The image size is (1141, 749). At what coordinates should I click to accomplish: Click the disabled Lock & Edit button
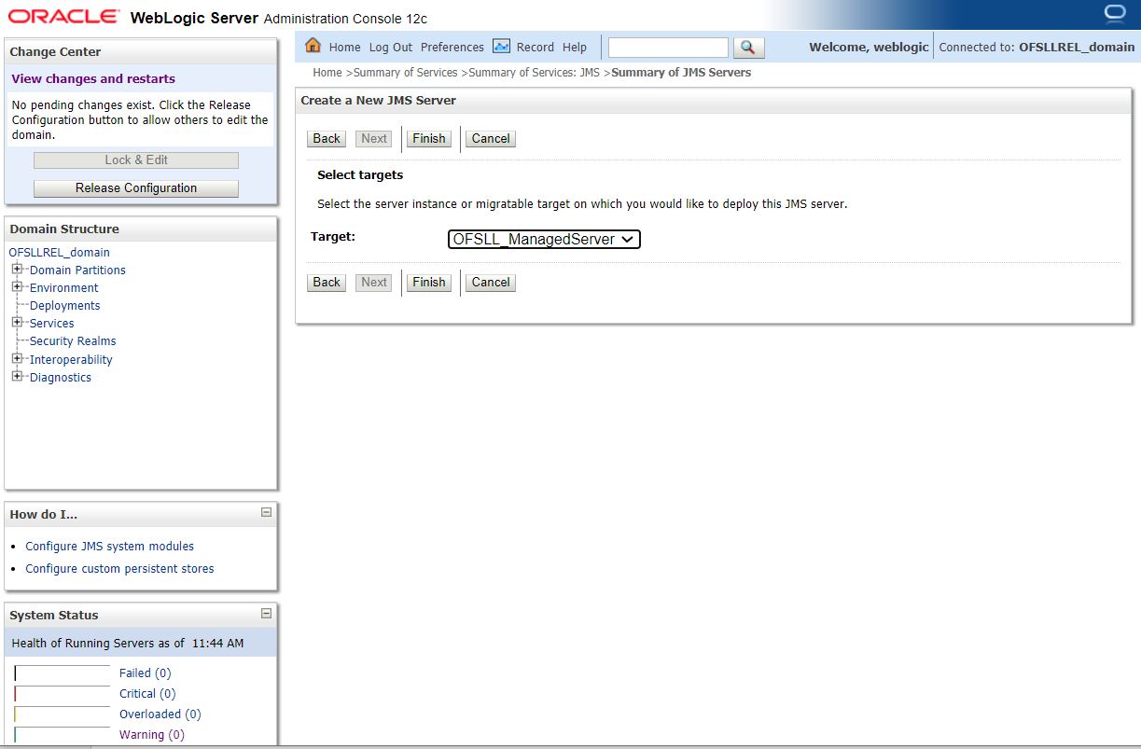(136, 160)
